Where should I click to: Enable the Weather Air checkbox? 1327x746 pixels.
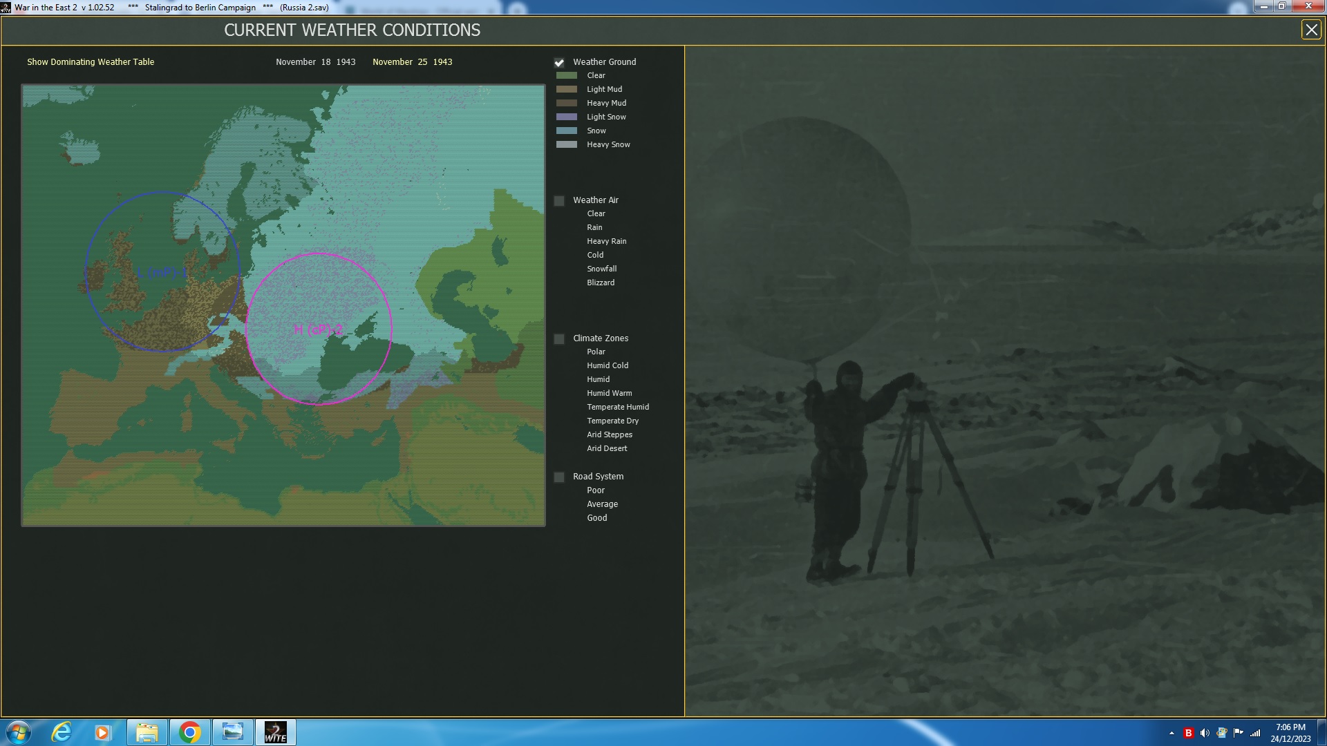(559, 201)
